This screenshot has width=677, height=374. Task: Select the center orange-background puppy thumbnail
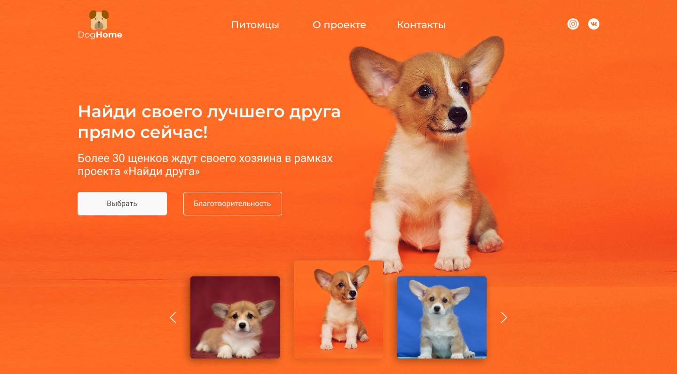(x=338, y=309)
